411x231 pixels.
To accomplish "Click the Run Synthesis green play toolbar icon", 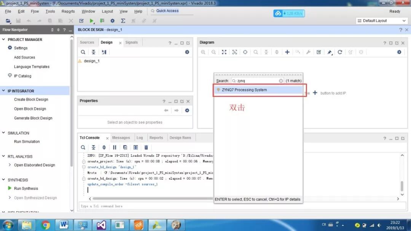I will click(x=91, y=21).
